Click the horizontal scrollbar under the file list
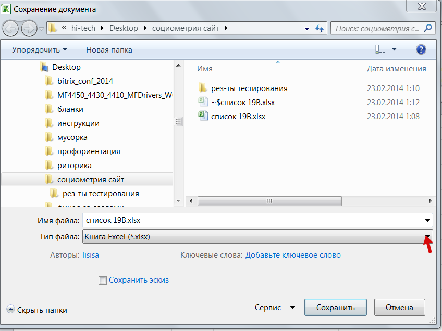This screenshot has height=331, width=442. pyautogui.click(x=269, y=201)
